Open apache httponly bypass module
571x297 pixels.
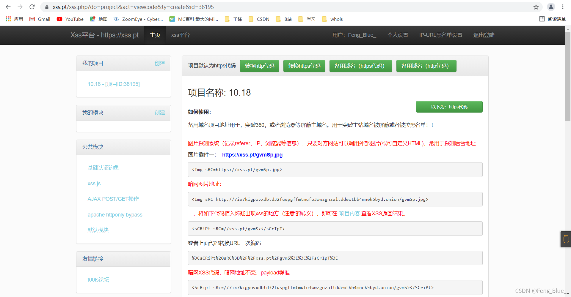115,215
